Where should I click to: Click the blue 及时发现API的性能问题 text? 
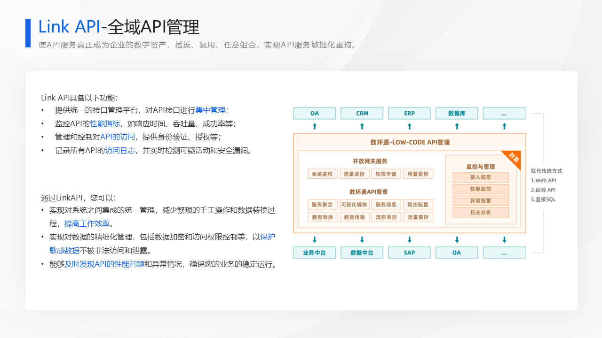[x=104, y=264]
